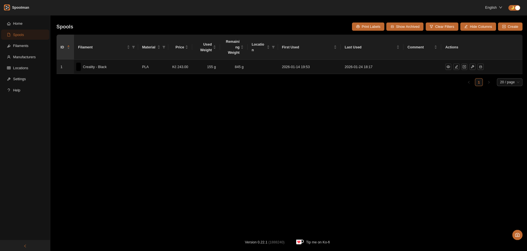This screenshot has width=527, height=251.
Task: Toggle sort order on Price column
Action: coord(187,47)
